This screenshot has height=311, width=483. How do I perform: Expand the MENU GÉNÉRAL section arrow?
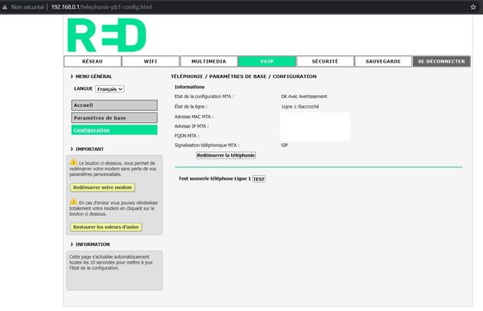72,76
